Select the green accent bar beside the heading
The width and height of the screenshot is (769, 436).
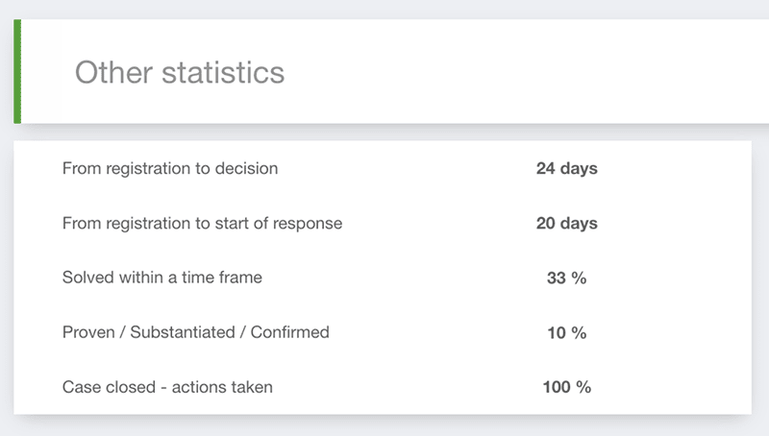17,71
